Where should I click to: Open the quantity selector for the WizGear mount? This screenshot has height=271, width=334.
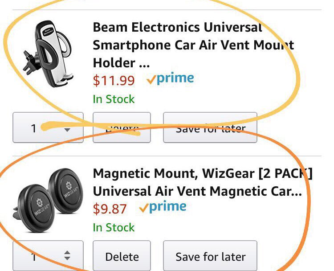[x=48, y=256]
